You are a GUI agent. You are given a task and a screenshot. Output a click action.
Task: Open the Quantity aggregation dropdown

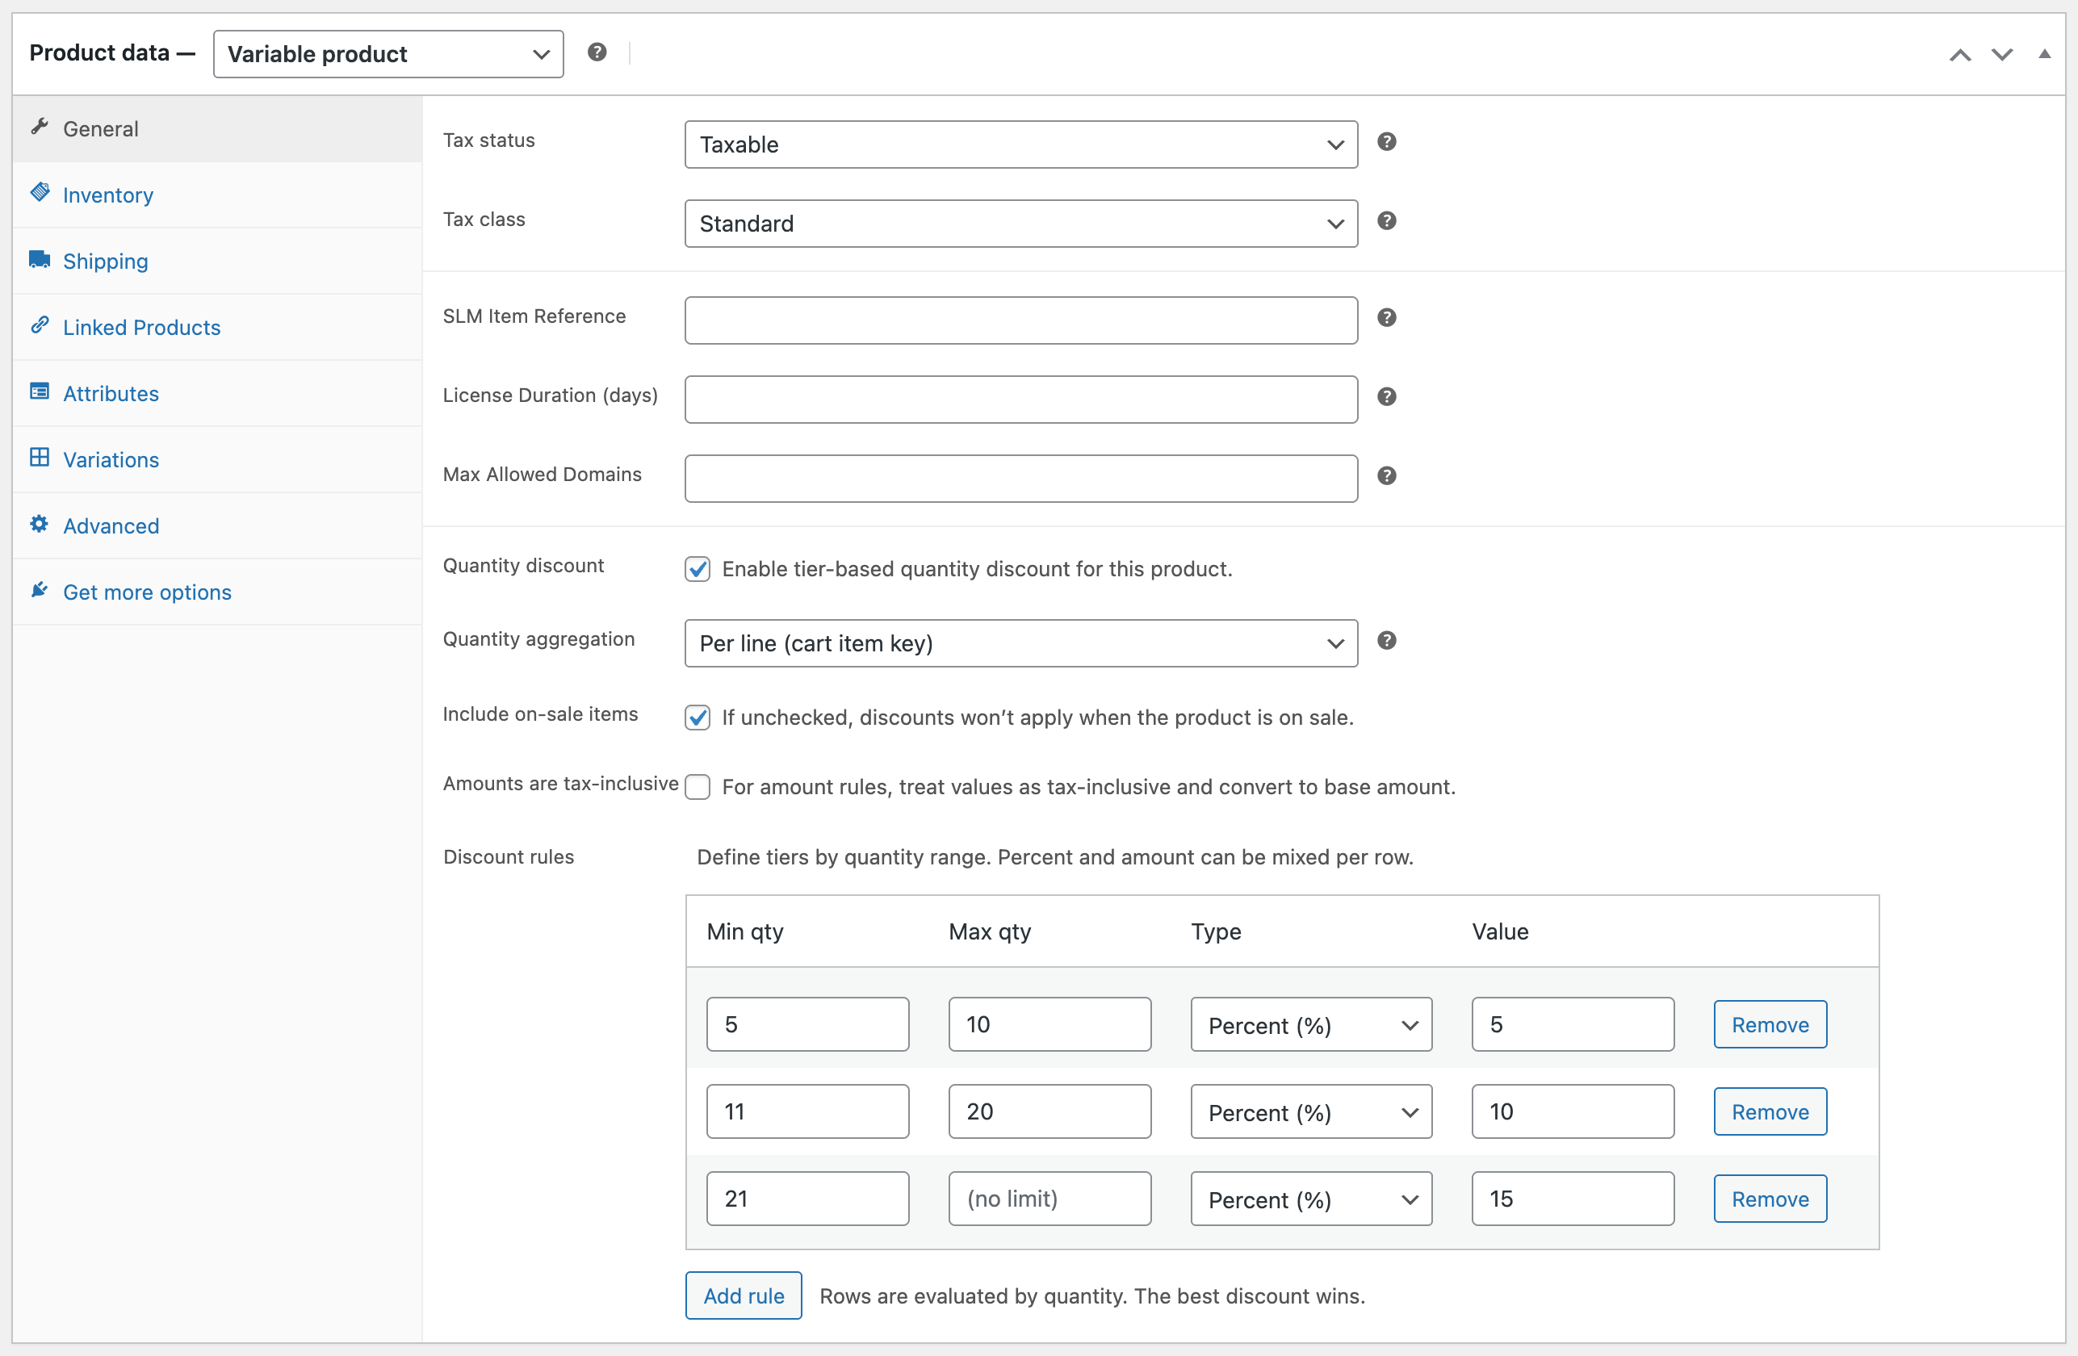1020,643
